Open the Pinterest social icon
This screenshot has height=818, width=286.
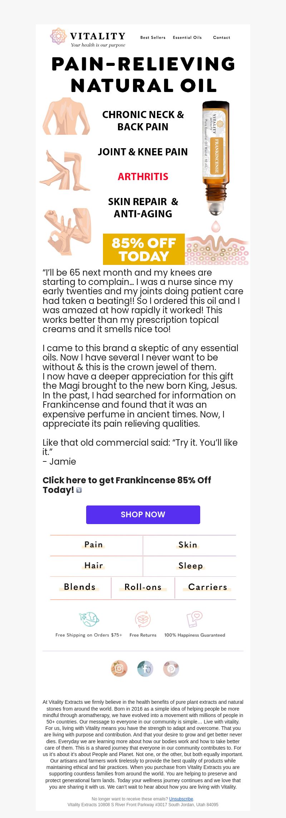pos(171,668)
